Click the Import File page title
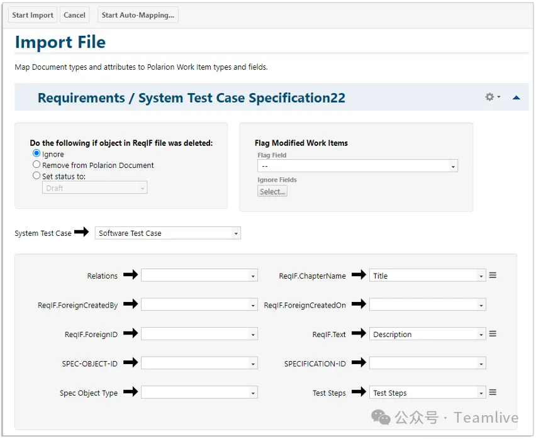Viewport: 536px width, 439px height. [60, 42]
